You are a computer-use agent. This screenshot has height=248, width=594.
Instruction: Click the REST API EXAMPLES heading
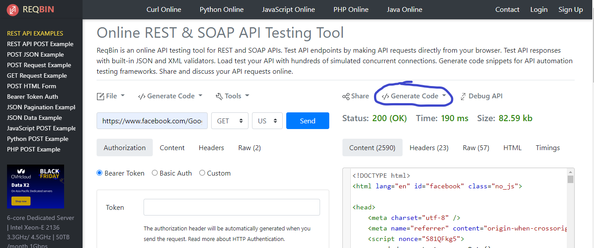click(x=35, y=33)
